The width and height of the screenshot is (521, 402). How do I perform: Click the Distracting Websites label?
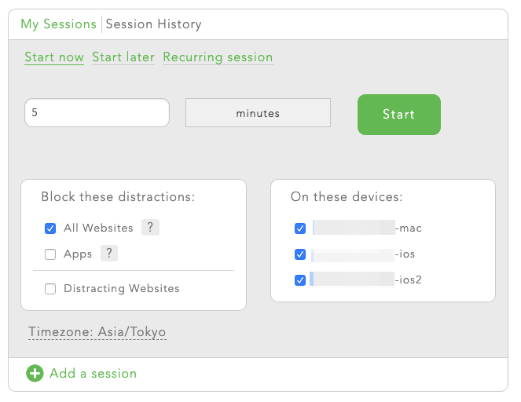pos(122,288)
